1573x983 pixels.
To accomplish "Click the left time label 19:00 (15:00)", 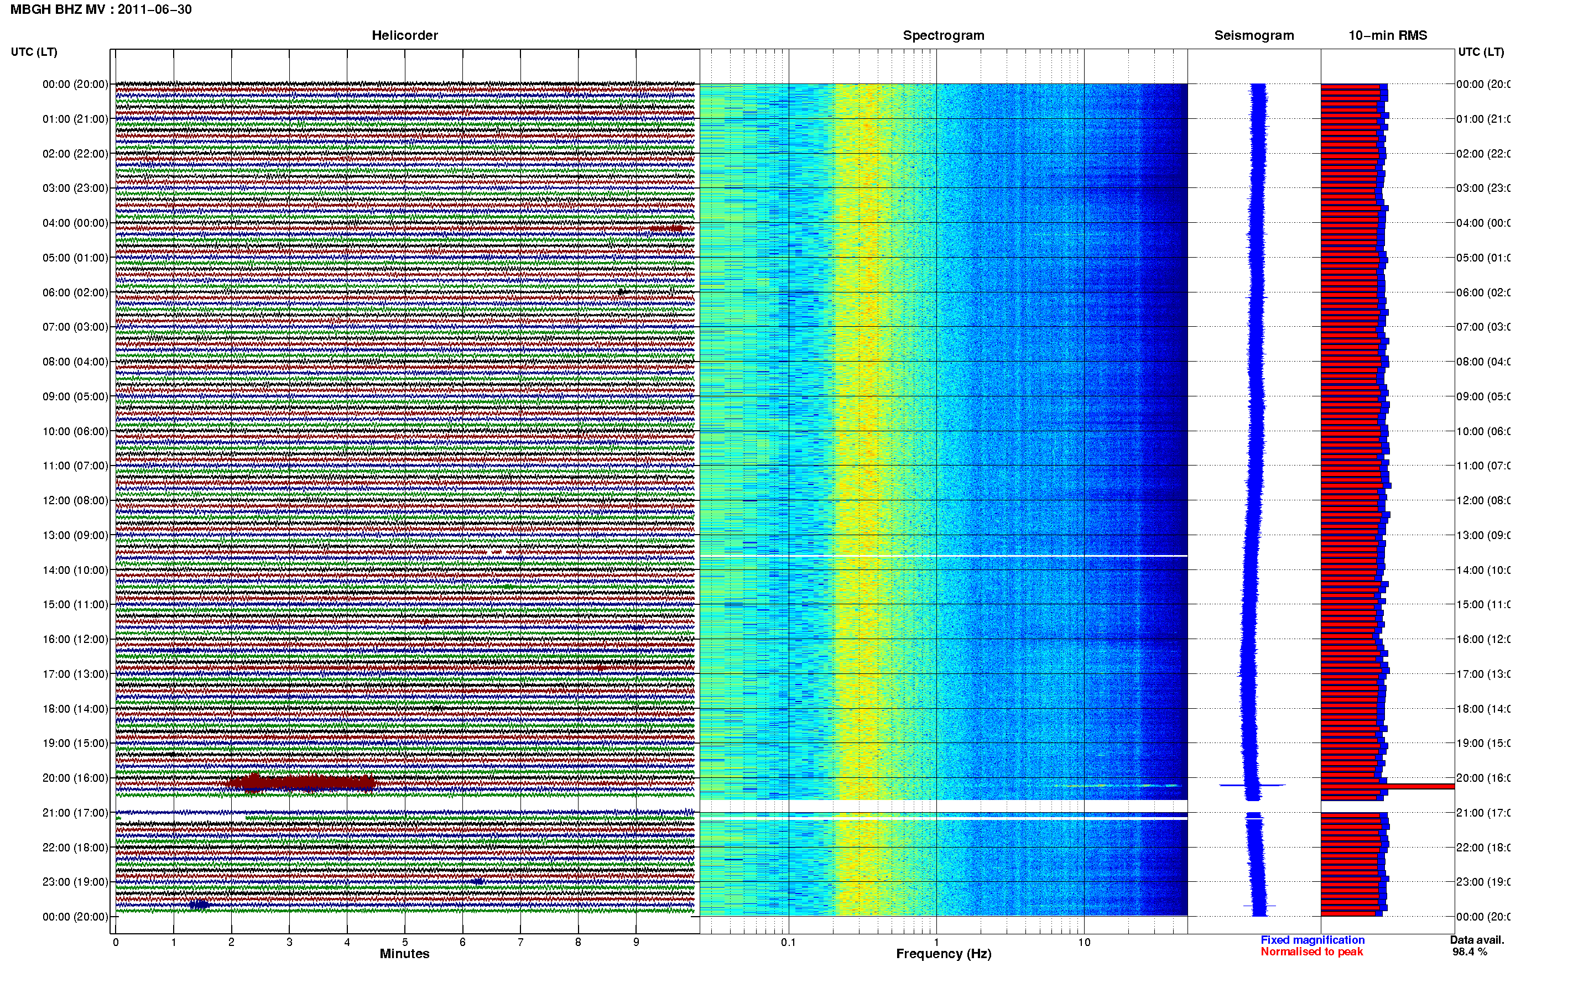I will 75,743.
